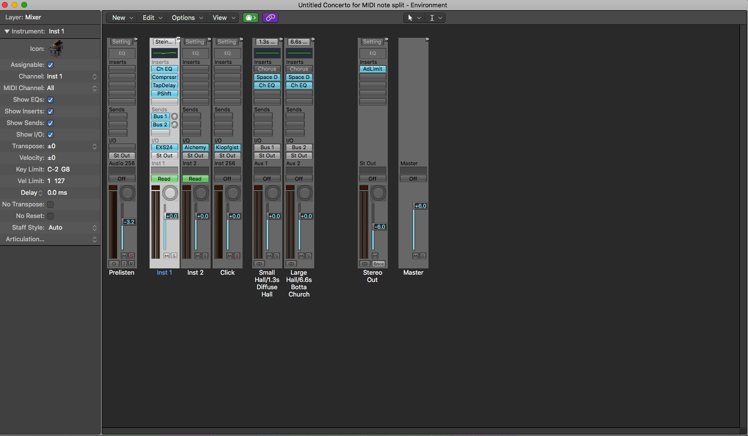Screen dimensions: 748x436
Task: Open the pointer tool menu
Action: coord(414,18)
